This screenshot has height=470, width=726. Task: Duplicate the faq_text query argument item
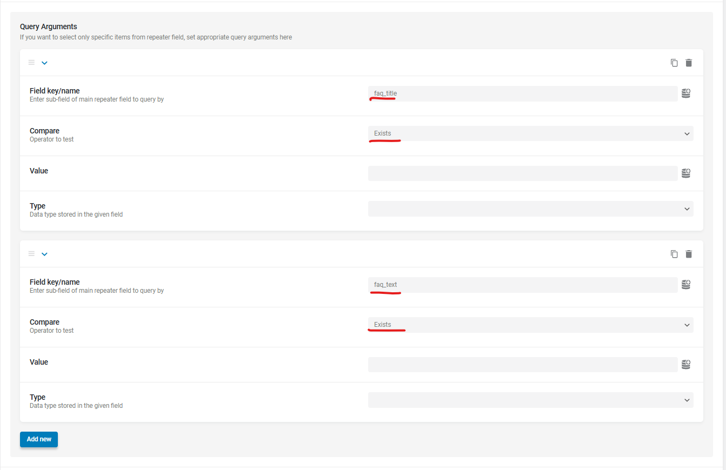[674, 254]
